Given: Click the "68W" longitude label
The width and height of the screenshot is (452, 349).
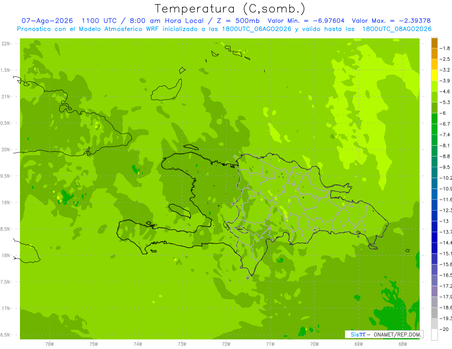Looking at the screenshot, I should pyautogui.click(x=403, y=344).
